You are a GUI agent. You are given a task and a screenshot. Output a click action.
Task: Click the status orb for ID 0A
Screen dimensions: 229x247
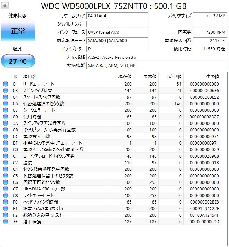[x=6, y=123]
